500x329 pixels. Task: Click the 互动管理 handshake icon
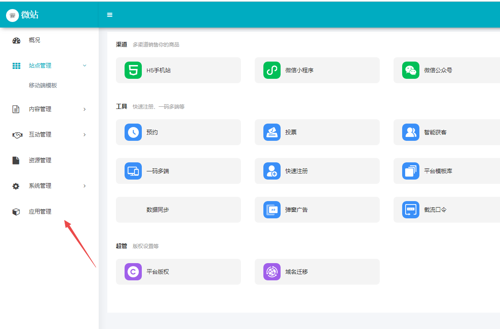tap(17, 135)
